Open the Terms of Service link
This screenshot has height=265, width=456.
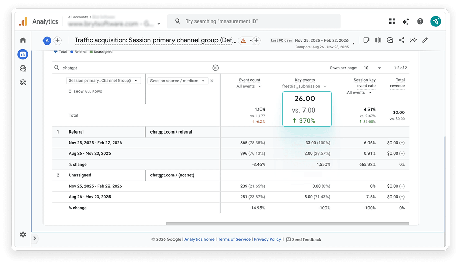tap(234, 239)
